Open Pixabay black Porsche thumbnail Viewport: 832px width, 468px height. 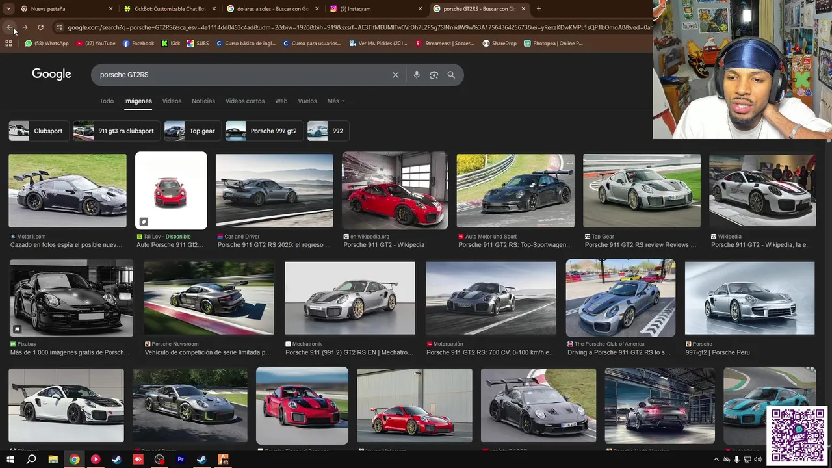71,298
